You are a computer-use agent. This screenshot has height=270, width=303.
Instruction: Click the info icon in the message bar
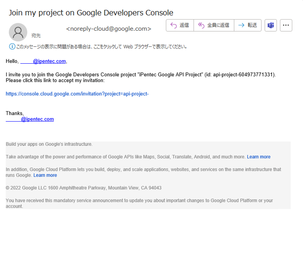(x=12, y=46)
